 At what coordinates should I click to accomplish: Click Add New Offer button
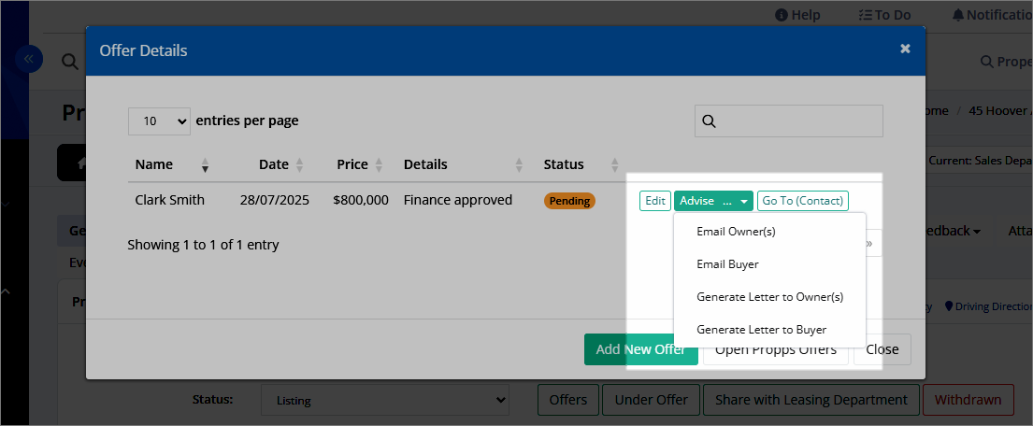point(641,349)
